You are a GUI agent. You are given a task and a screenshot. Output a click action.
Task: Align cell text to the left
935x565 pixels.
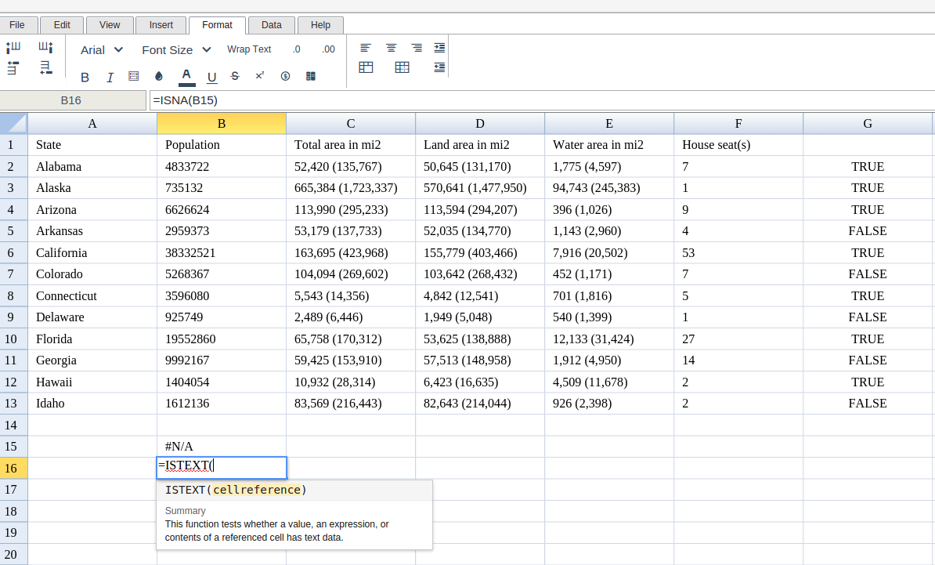pyautogui.click(x=366, y=48)
